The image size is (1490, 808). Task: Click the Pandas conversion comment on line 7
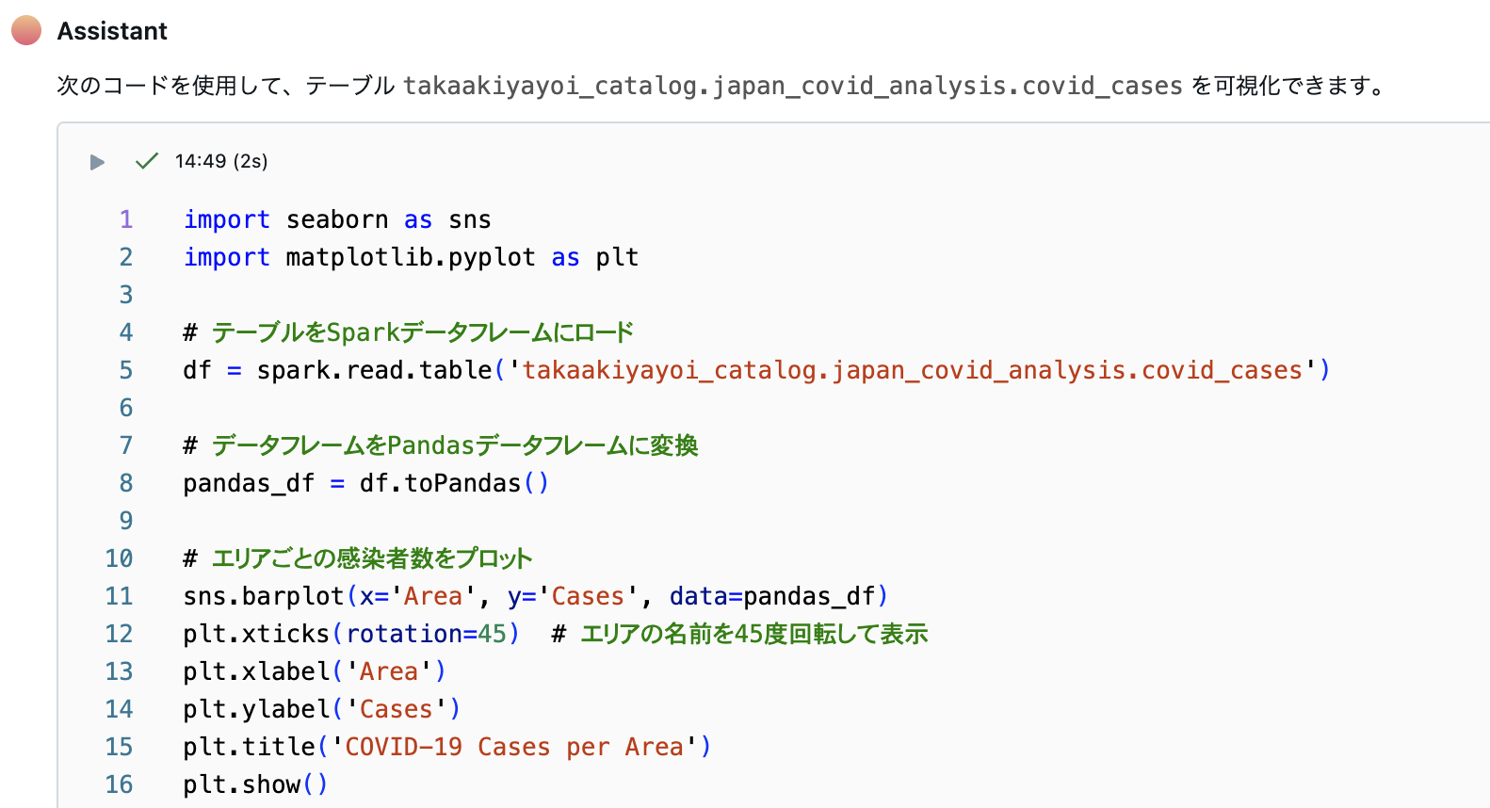click(440, 445)
